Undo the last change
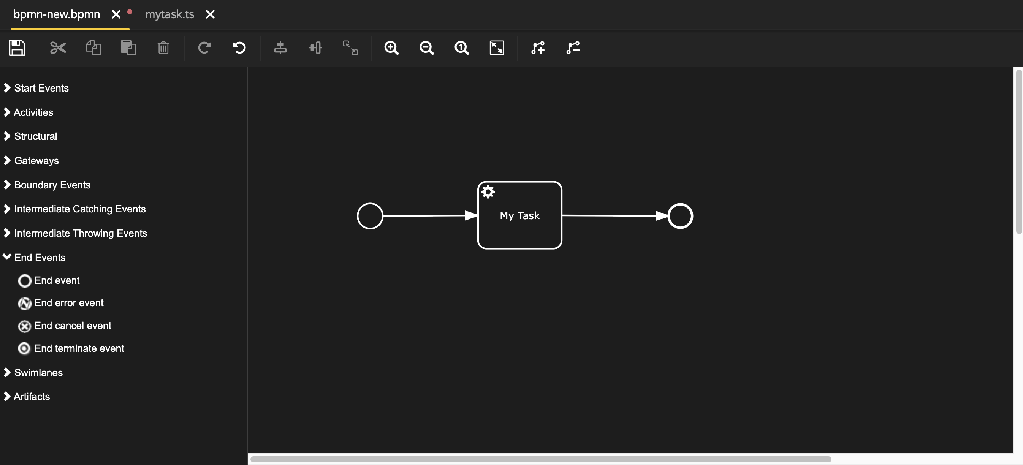1023x465 pixels. [x=239, y=47]
